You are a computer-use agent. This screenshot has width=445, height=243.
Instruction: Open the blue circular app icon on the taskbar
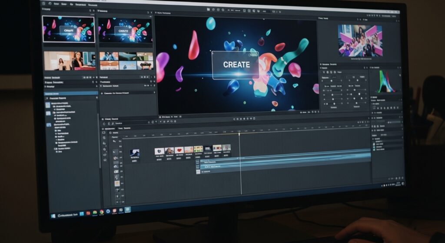click(x=108, y=211)
